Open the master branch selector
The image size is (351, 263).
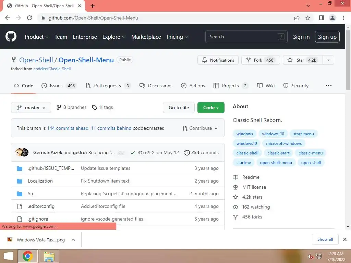(31, 108)
